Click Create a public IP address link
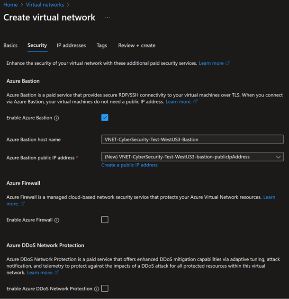The image size is (289, 299). point(129,165)
